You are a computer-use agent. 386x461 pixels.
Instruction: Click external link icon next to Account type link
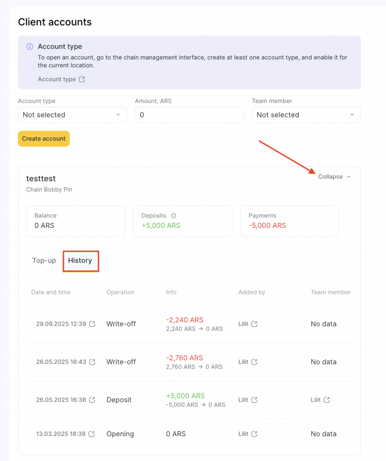click(x=82, y=79)
